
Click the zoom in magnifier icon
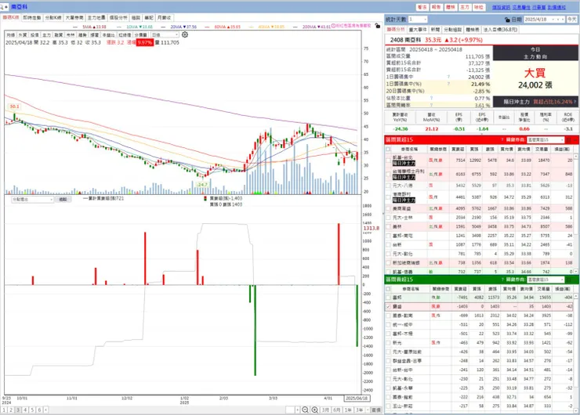[x=315, y=410]
